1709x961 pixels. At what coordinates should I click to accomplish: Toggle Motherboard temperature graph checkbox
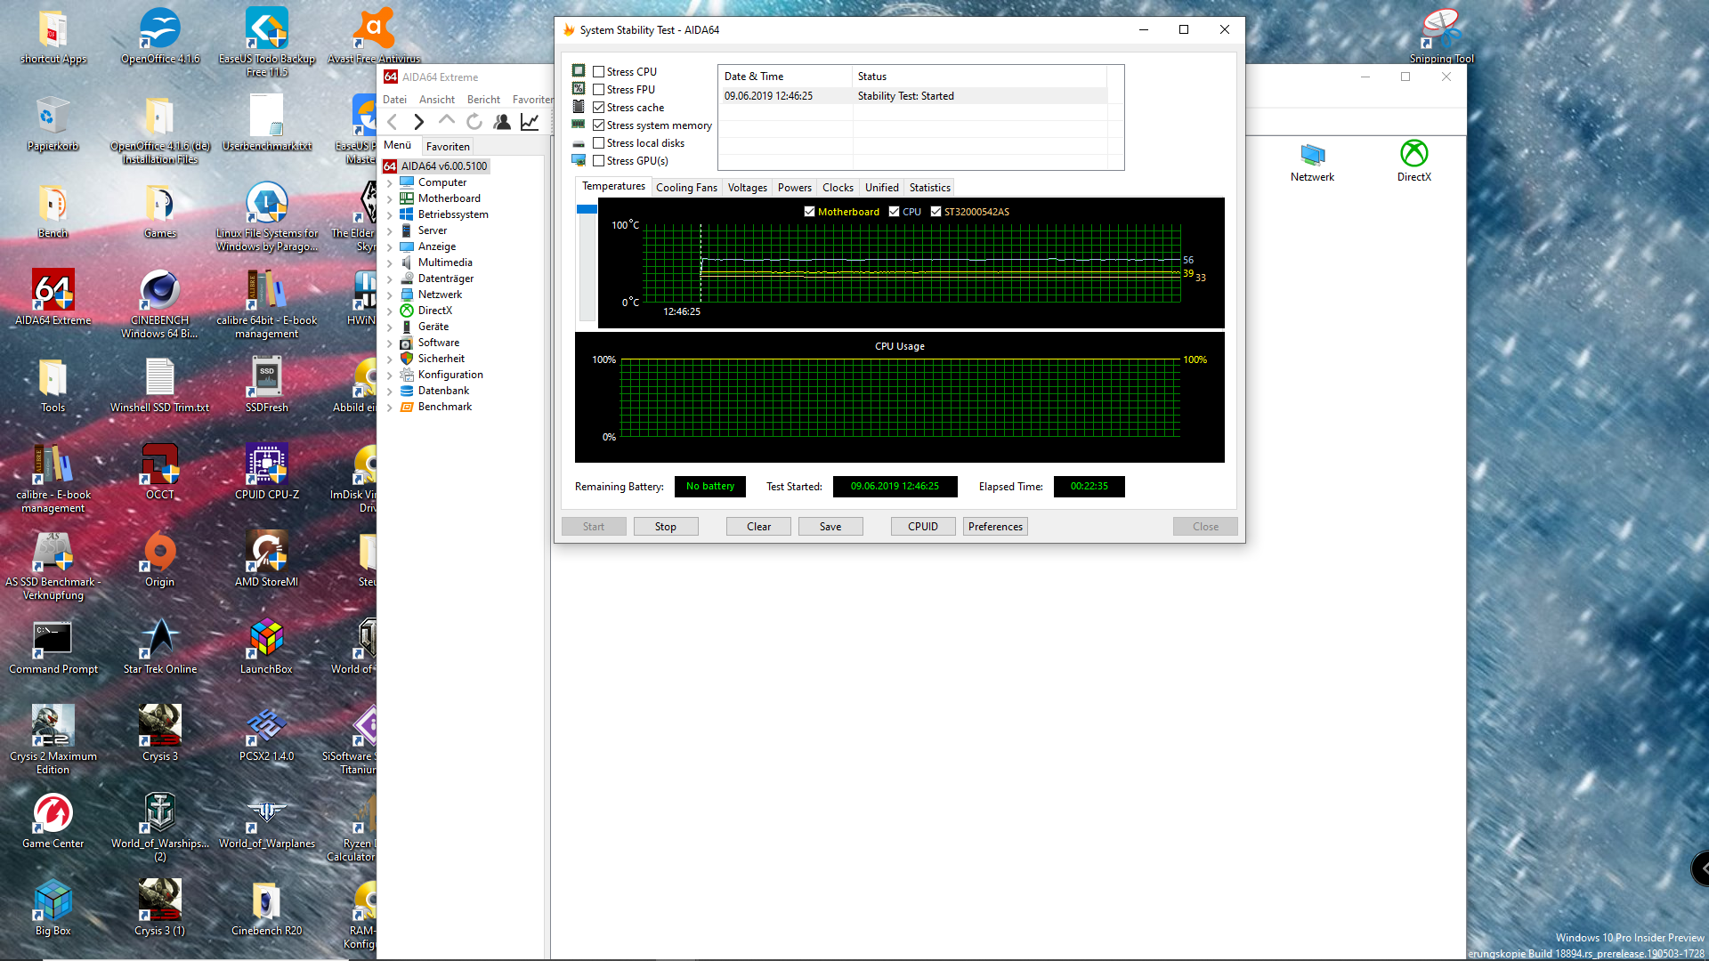(809, 212)
